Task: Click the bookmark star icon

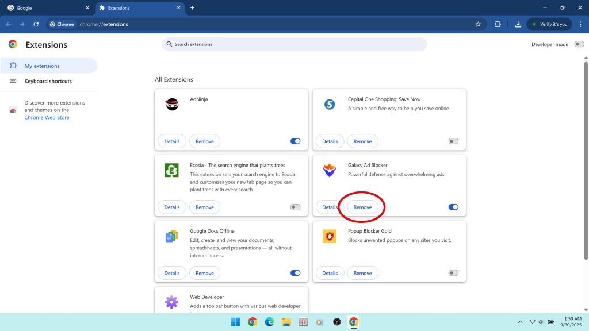Action: click(477, 24)
